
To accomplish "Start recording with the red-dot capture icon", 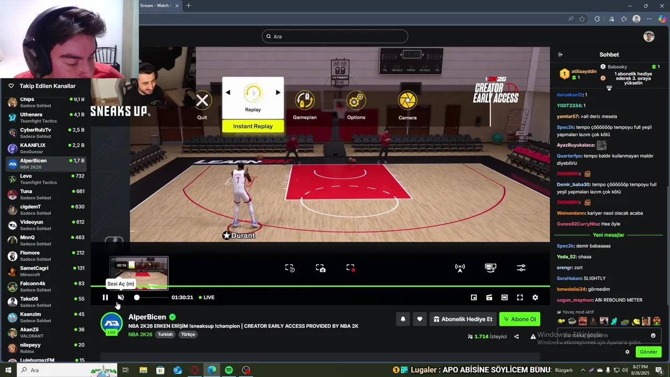I will point(351,268).
